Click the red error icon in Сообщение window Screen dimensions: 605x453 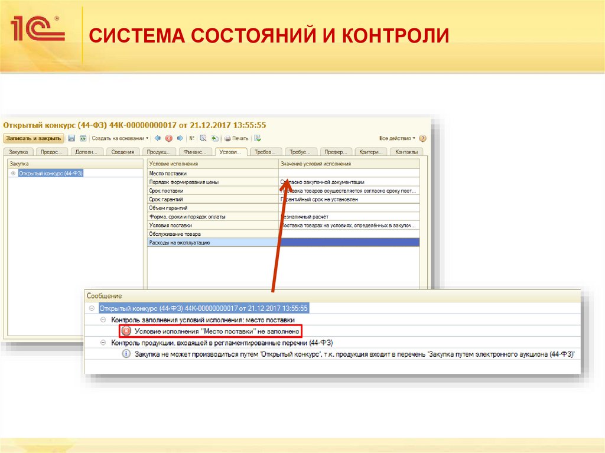pyautogui.click(x=126, y=331)
